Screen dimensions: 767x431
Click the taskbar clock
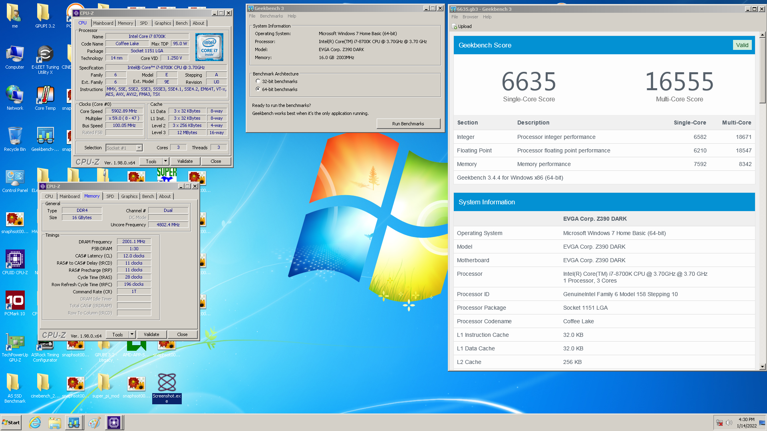pos(747,423)
